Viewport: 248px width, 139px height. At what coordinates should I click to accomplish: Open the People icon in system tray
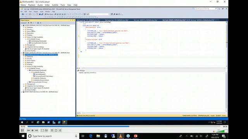181,136
